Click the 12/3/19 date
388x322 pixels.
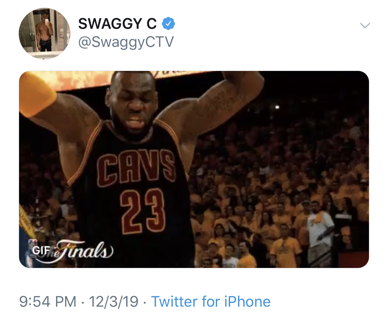tap(114, 302)
